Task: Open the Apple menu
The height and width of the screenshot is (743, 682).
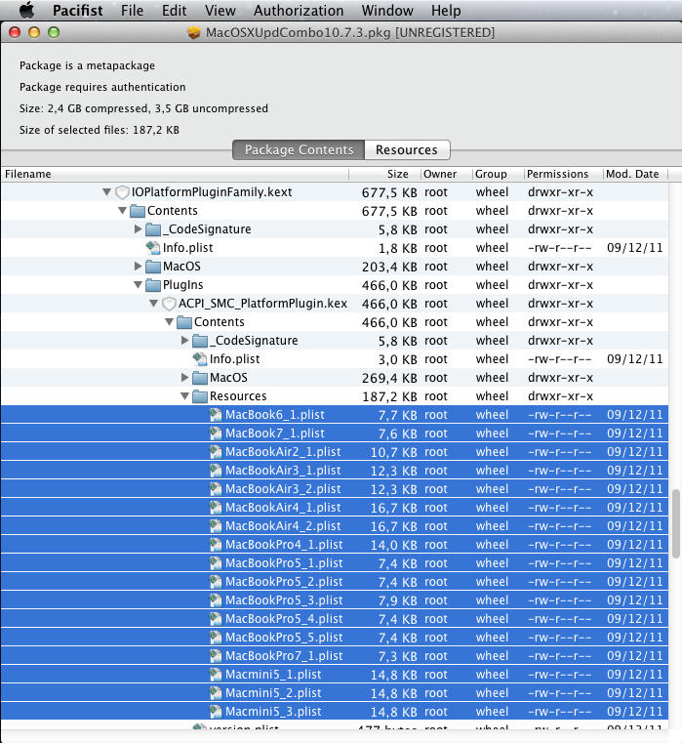Action: pos(26,10)
